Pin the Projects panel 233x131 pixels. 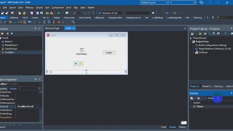click(x=232, y=28)
